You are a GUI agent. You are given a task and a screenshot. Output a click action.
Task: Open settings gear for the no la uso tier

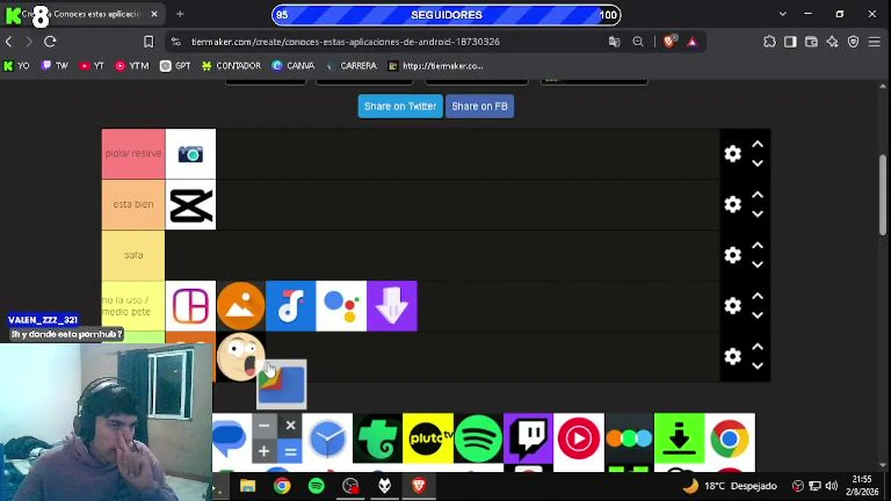point(732,306)
